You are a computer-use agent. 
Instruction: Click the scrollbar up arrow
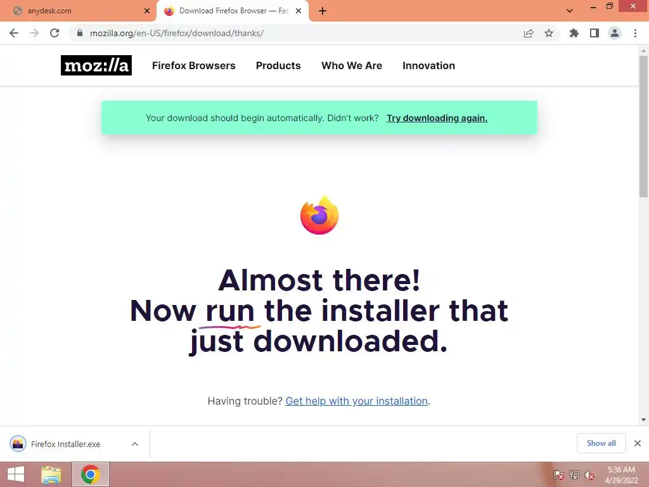pos(643,51)
